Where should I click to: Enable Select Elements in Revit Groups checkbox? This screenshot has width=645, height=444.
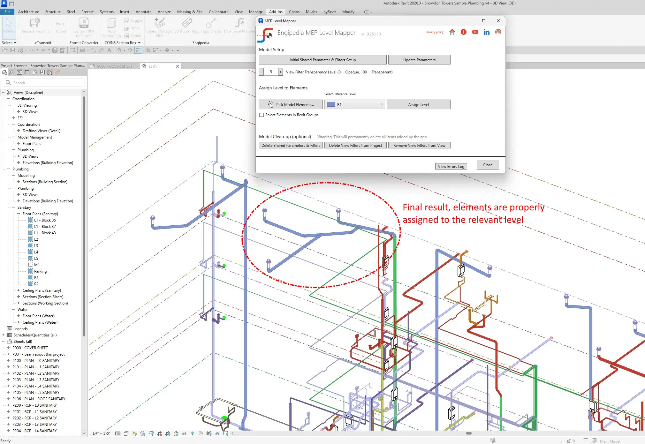[262, 115]
